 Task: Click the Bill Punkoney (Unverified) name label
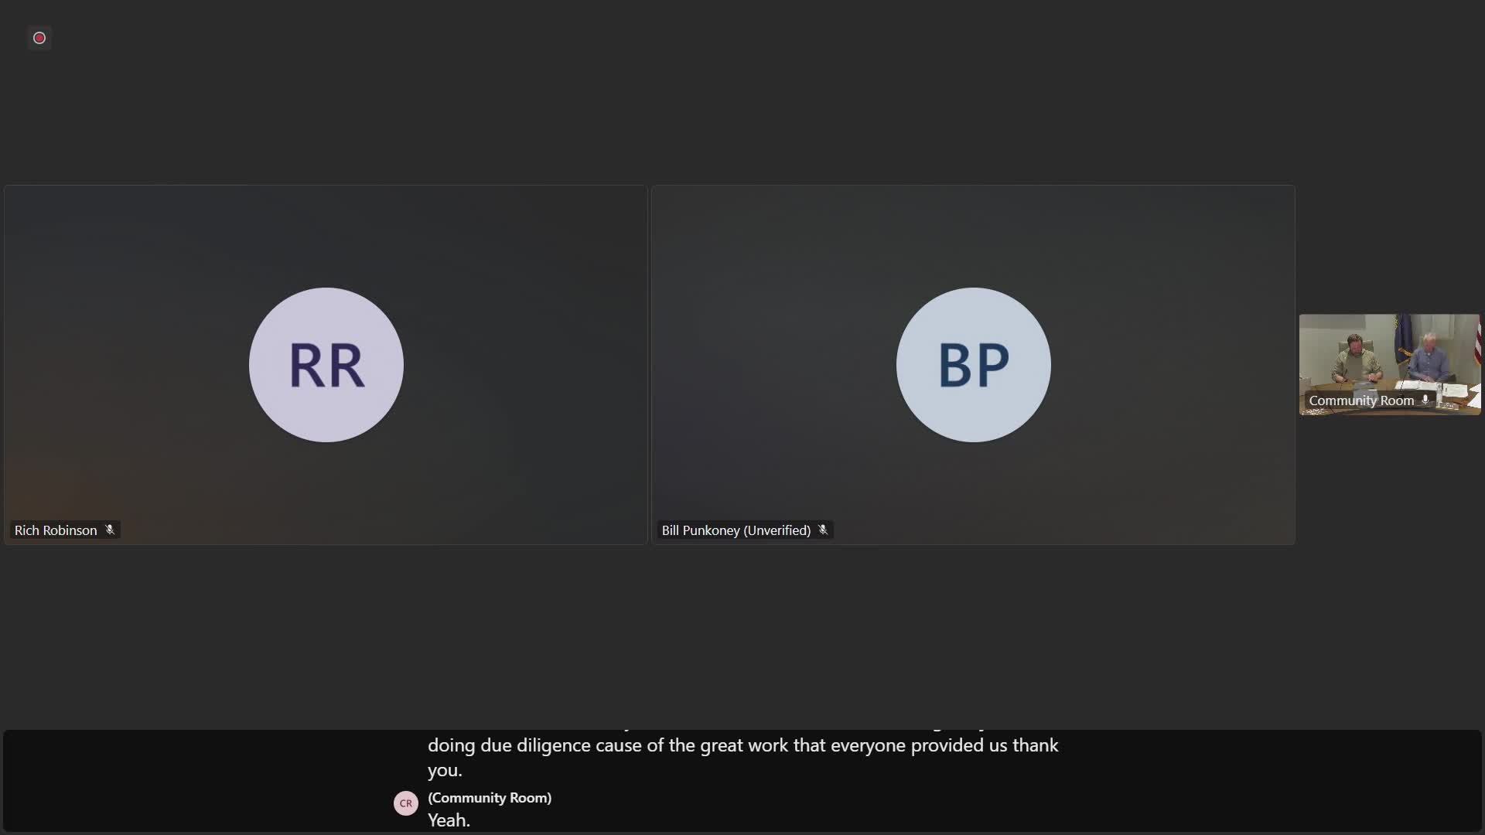[736, 530]
